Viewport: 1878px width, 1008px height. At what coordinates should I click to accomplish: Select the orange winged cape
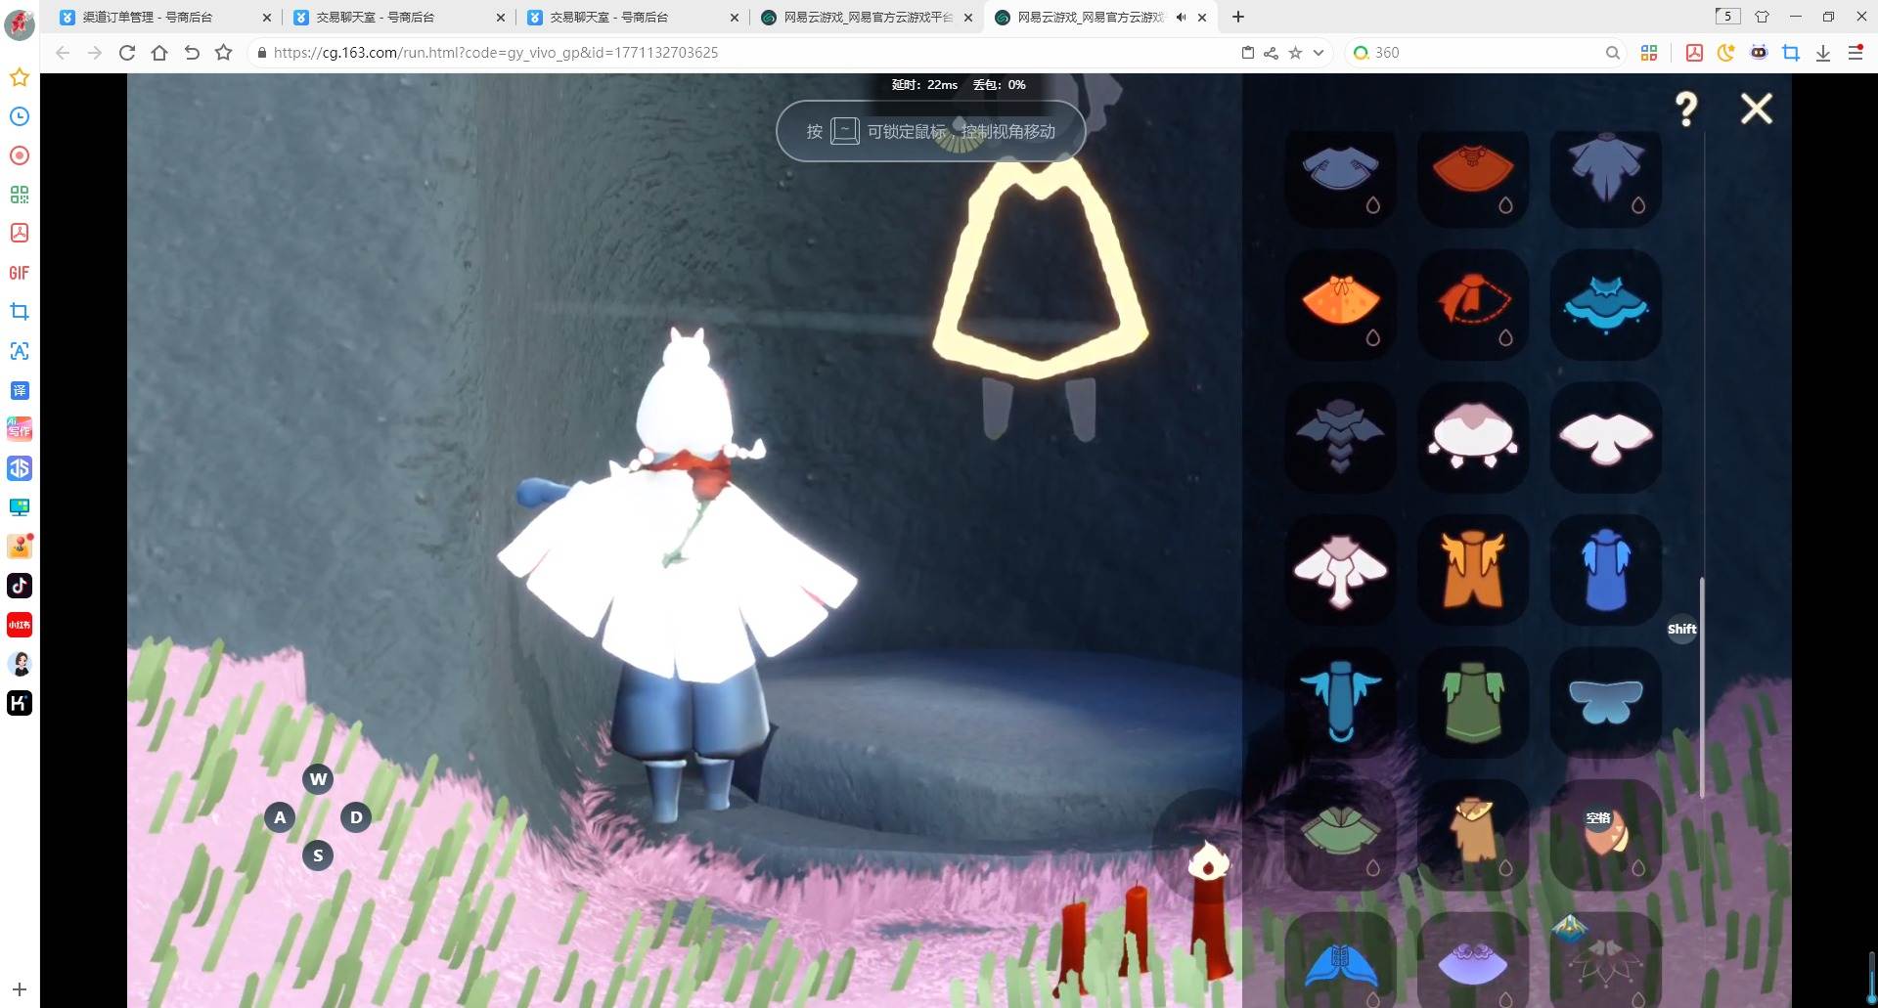click(1473, 570)
